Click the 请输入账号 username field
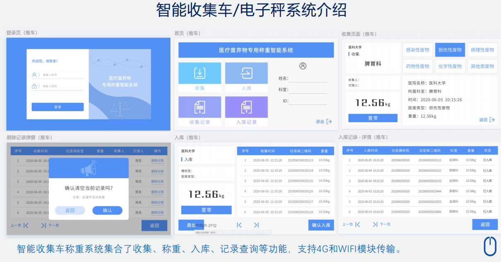This screenshot has width=501, height=262. (62, 75)
